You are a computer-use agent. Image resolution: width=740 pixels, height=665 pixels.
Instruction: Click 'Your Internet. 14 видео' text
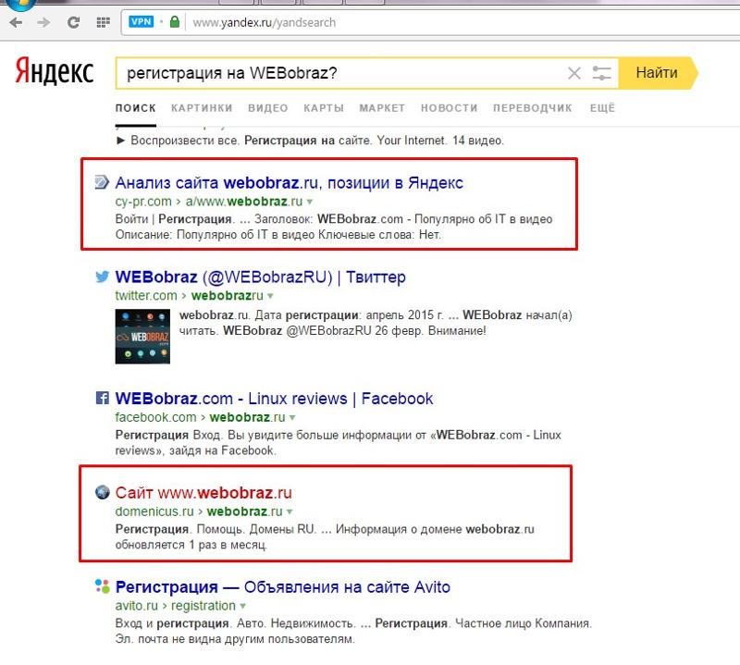pyautogui.click(x=440, y=141)
